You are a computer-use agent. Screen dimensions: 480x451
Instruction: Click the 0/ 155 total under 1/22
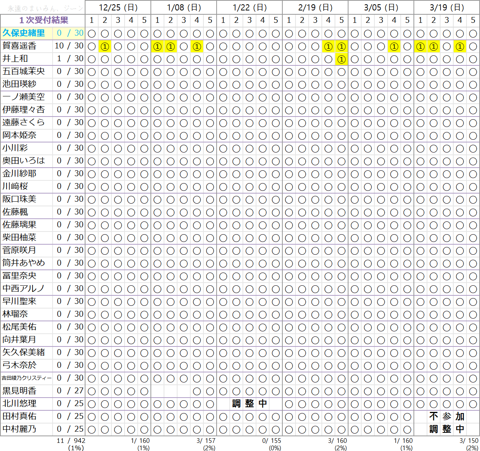272,441
